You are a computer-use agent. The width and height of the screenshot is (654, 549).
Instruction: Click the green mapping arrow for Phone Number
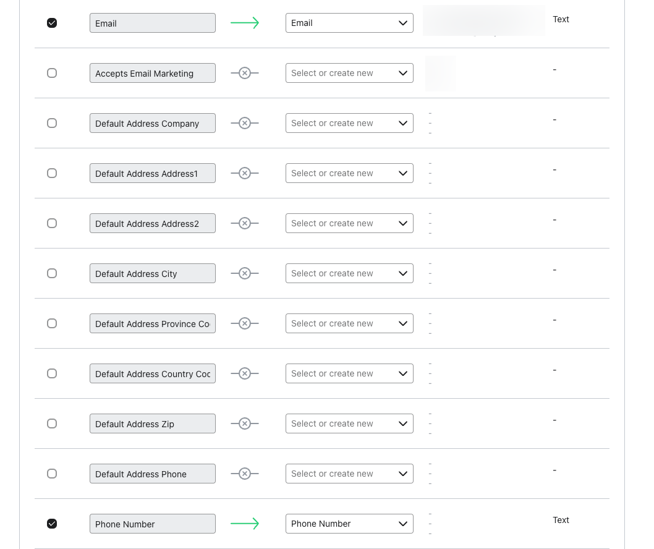click(x=244, y=524)
